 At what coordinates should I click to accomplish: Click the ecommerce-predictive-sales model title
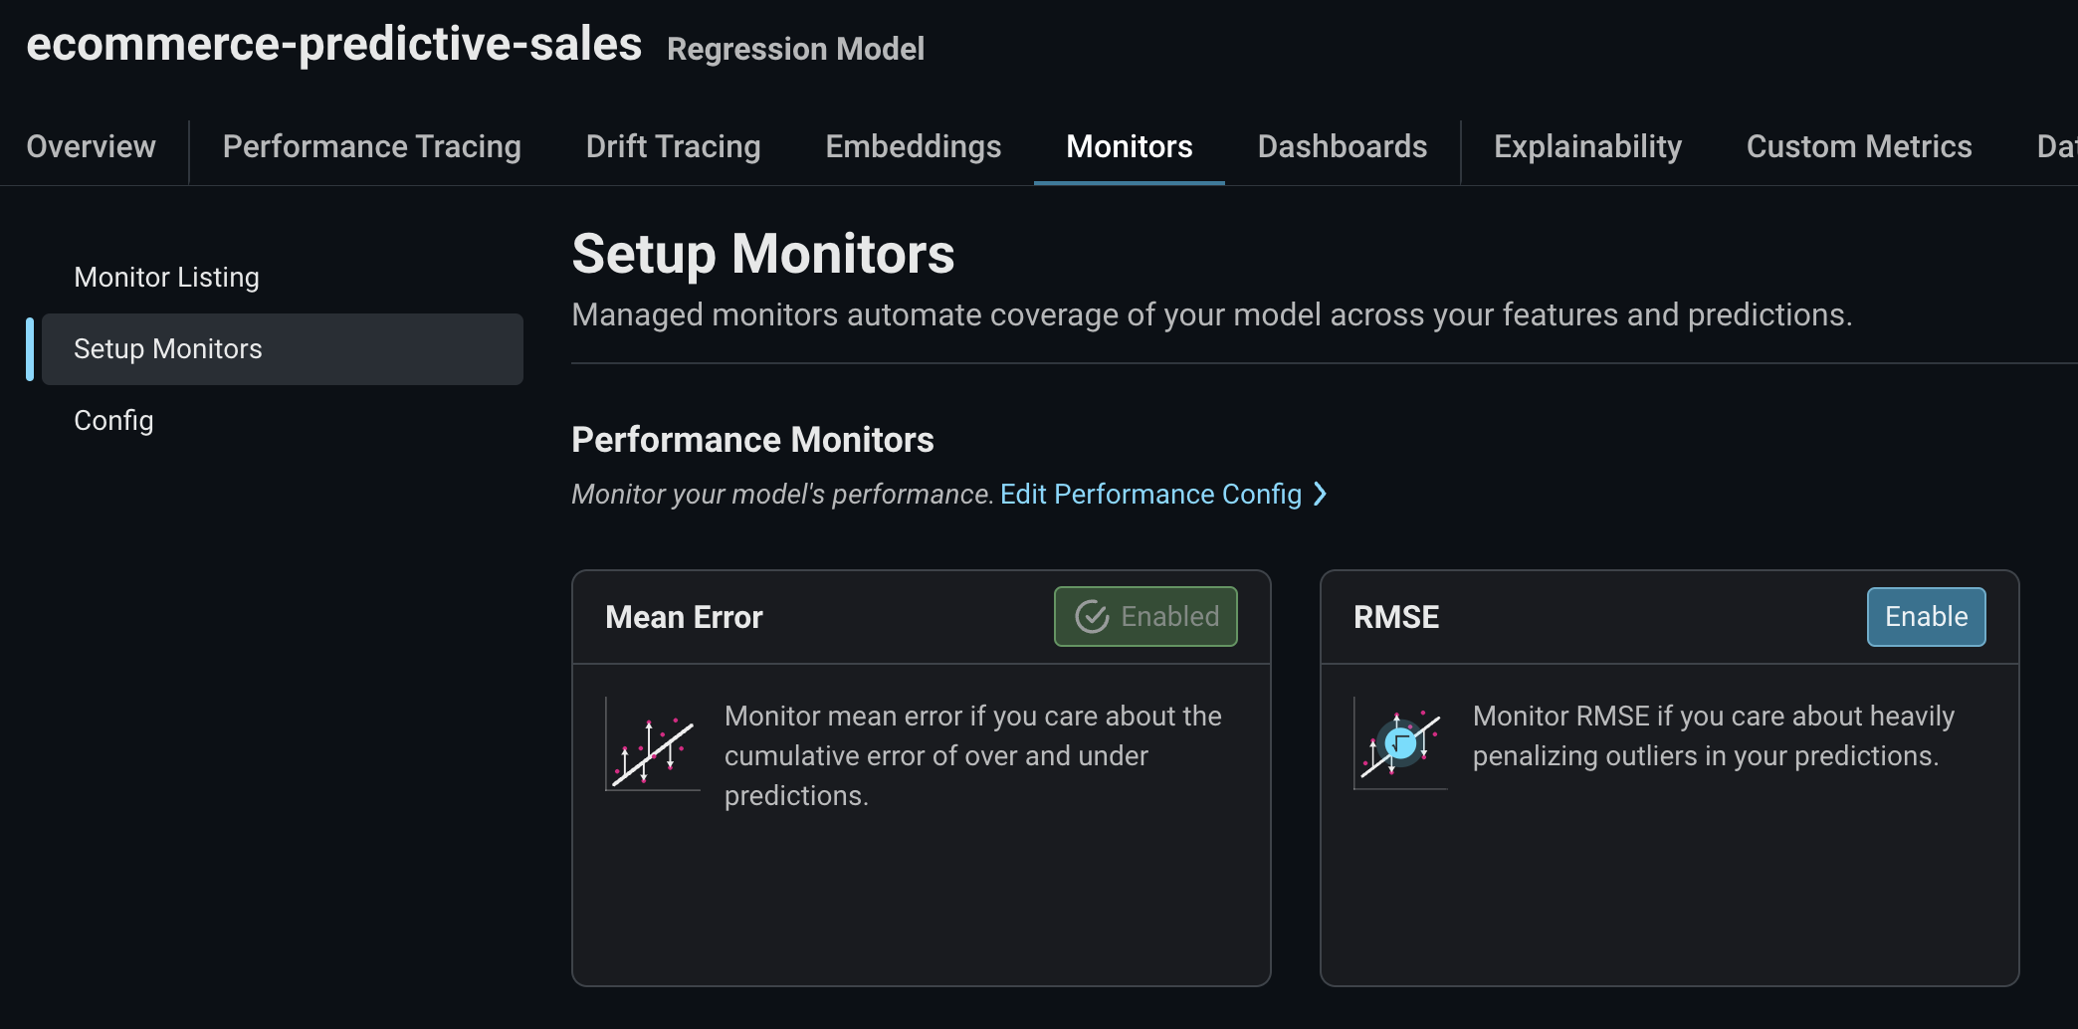[x=333, y=44]
